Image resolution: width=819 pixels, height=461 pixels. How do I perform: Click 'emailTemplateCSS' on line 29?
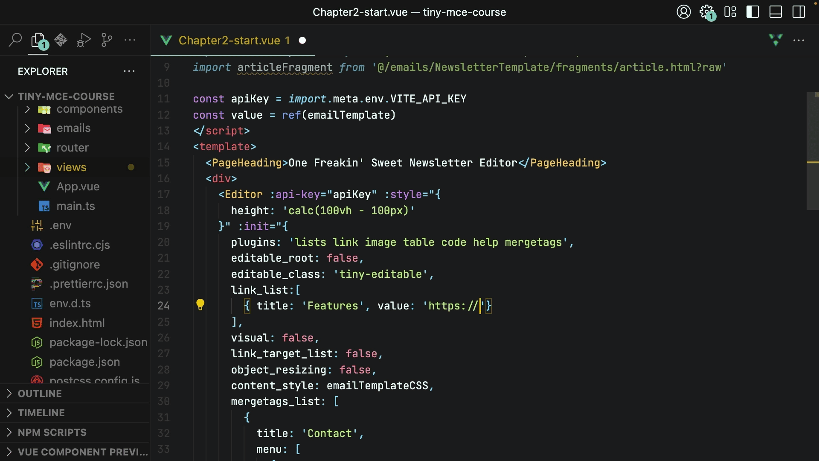(377, 386)
